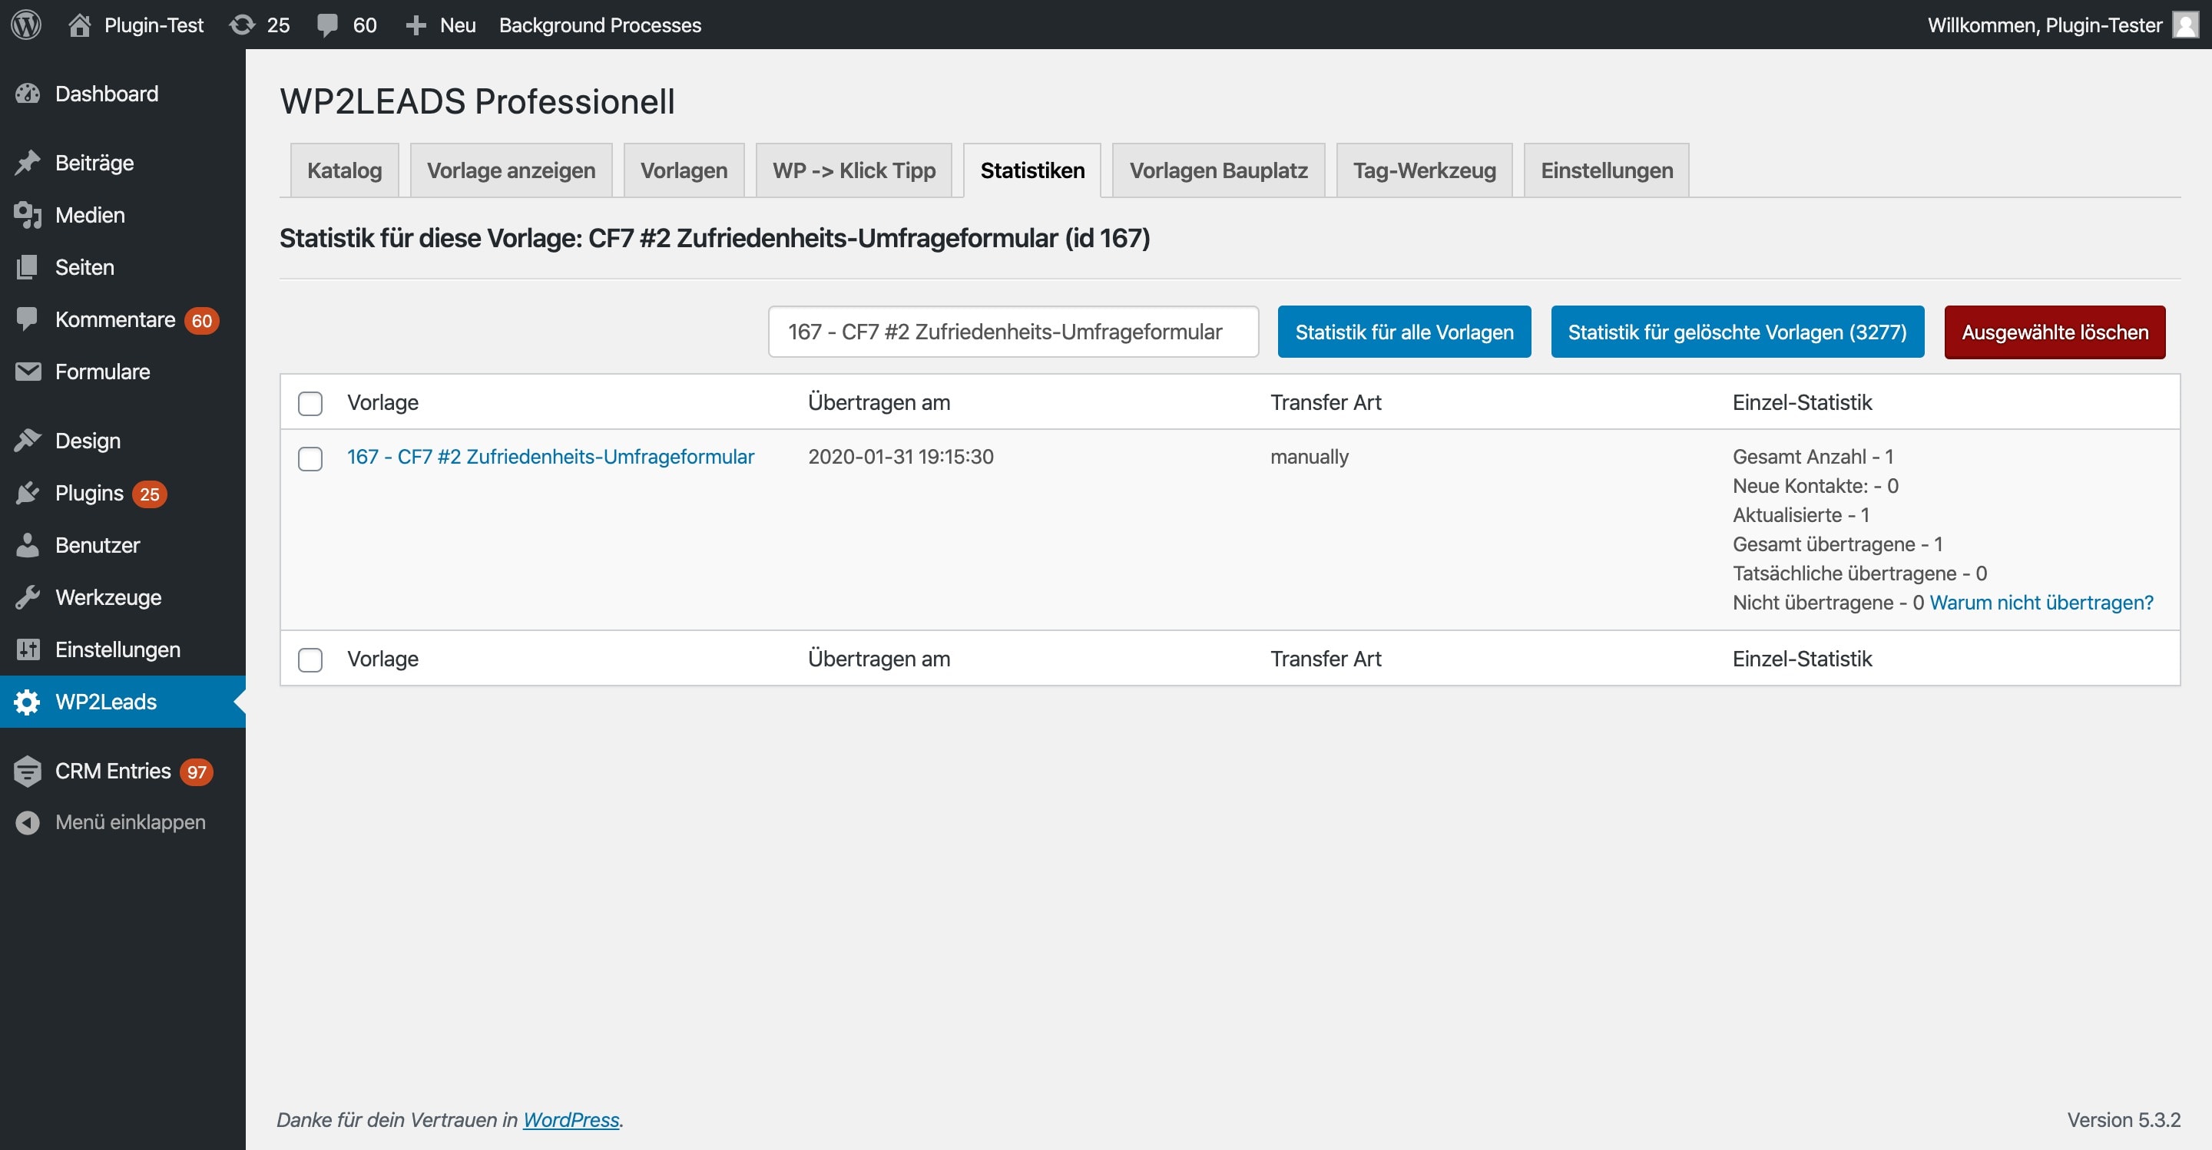Switch to the Tag-Werkzeug tab

coord(1425,170)
